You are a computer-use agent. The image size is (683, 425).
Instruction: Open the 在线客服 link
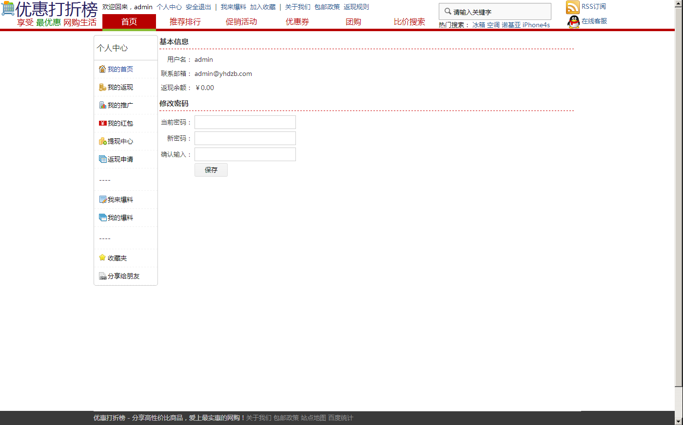tap(594, 21)
